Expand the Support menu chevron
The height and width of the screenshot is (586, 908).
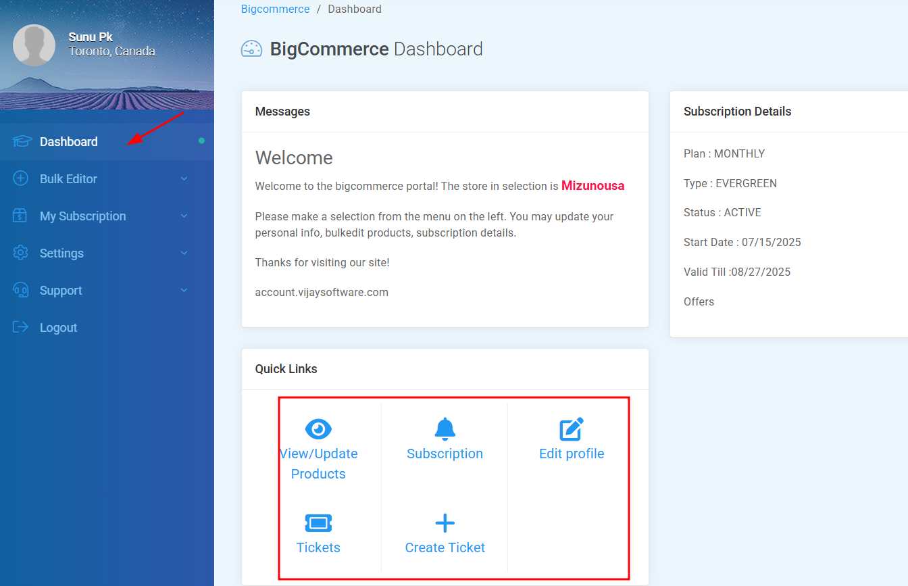pyautogui.click(x=184, y=290)
